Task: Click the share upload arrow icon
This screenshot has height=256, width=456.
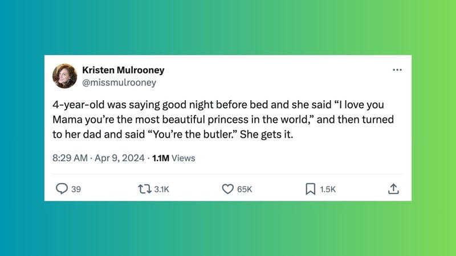Action: pos(393,189)
